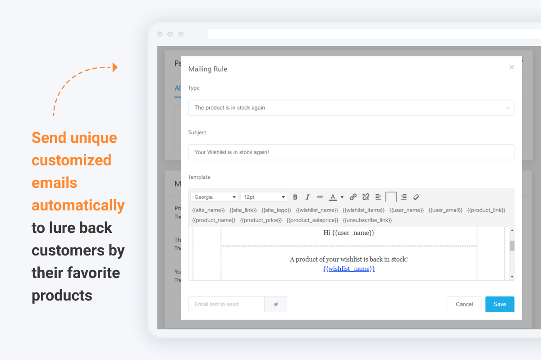
Task: Toggle italic text formatting
Action: (x=307, y=197)
